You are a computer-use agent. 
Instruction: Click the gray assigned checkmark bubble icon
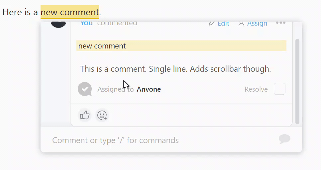coord(85,89)
